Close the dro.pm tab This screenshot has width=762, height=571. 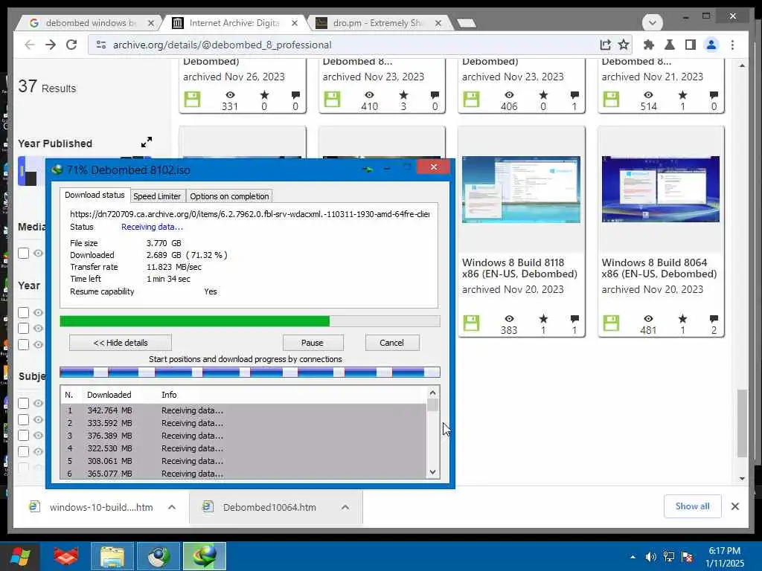click(438, 23)
